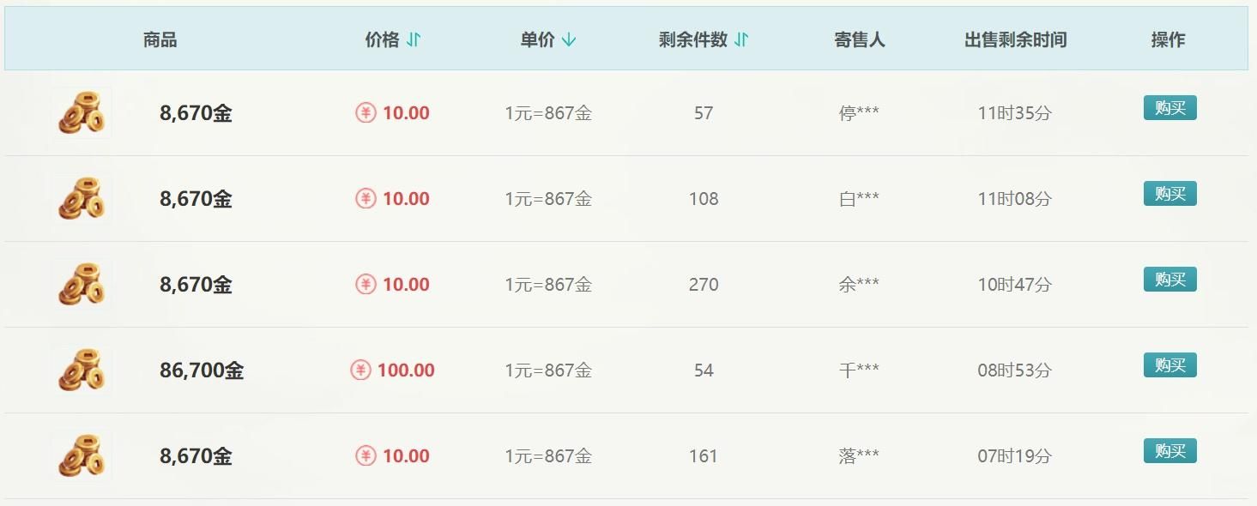Sort listings by 单价 down arrow
Screen dimensions: 1257x506
[x=569, y=39]
